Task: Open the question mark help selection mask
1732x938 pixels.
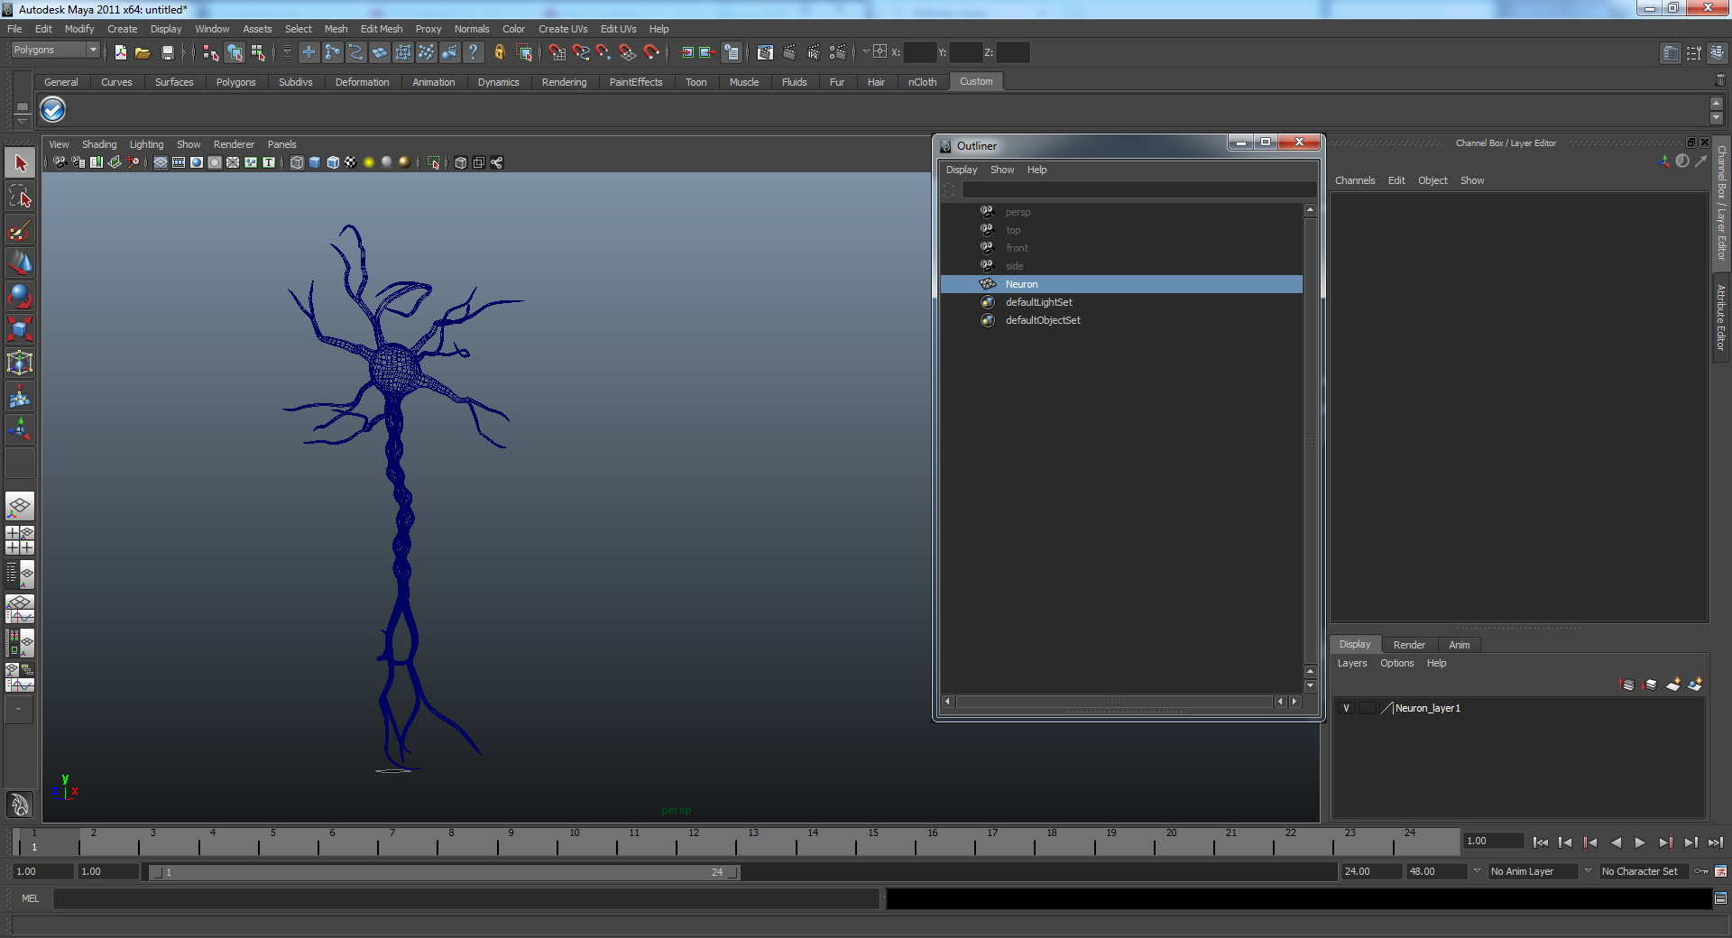Action: coord(473,52)
